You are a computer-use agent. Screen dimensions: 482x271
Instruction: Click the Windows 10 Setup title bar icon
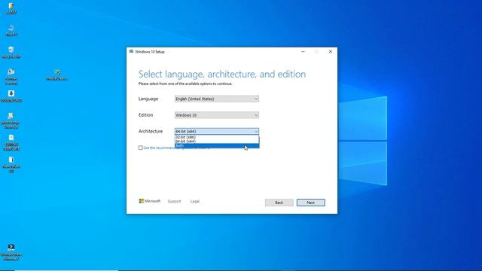[131, 51]
